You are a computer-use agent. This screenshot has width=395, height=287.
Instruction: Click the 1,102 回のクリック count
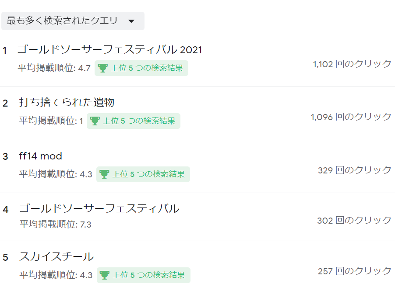(352, 64)
